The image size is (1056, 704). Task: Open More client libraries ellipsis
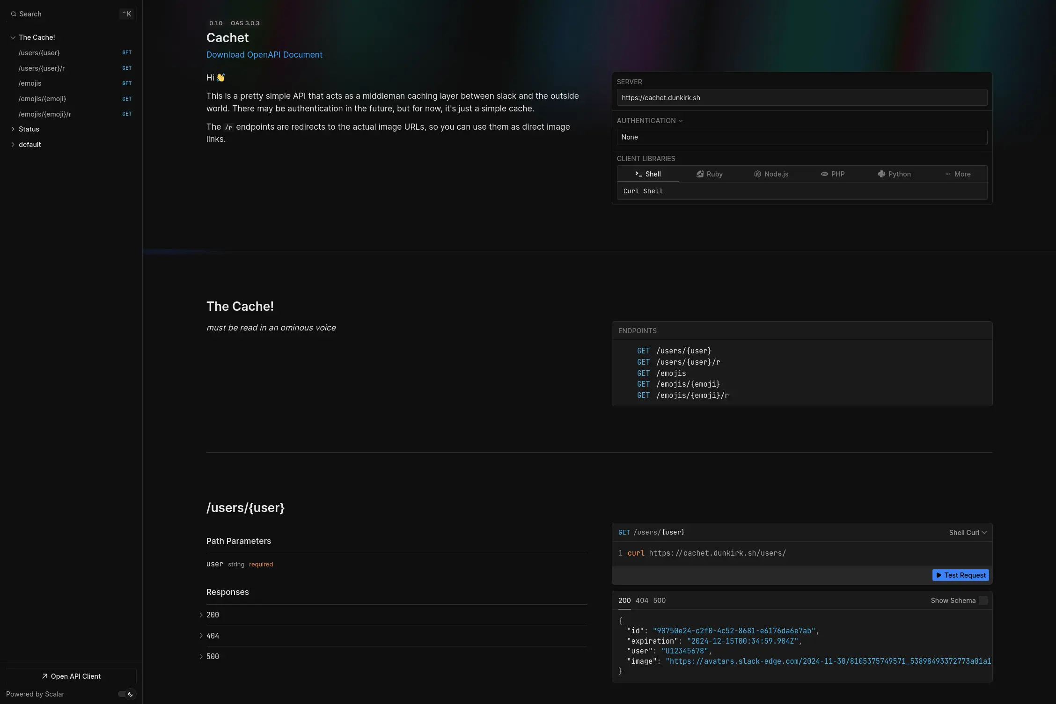tap(947, 174)
